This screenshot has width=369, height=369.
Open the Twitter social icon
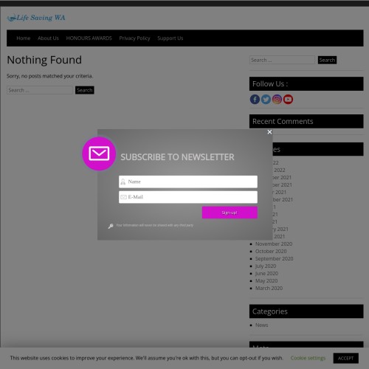(x=266, y=100)
